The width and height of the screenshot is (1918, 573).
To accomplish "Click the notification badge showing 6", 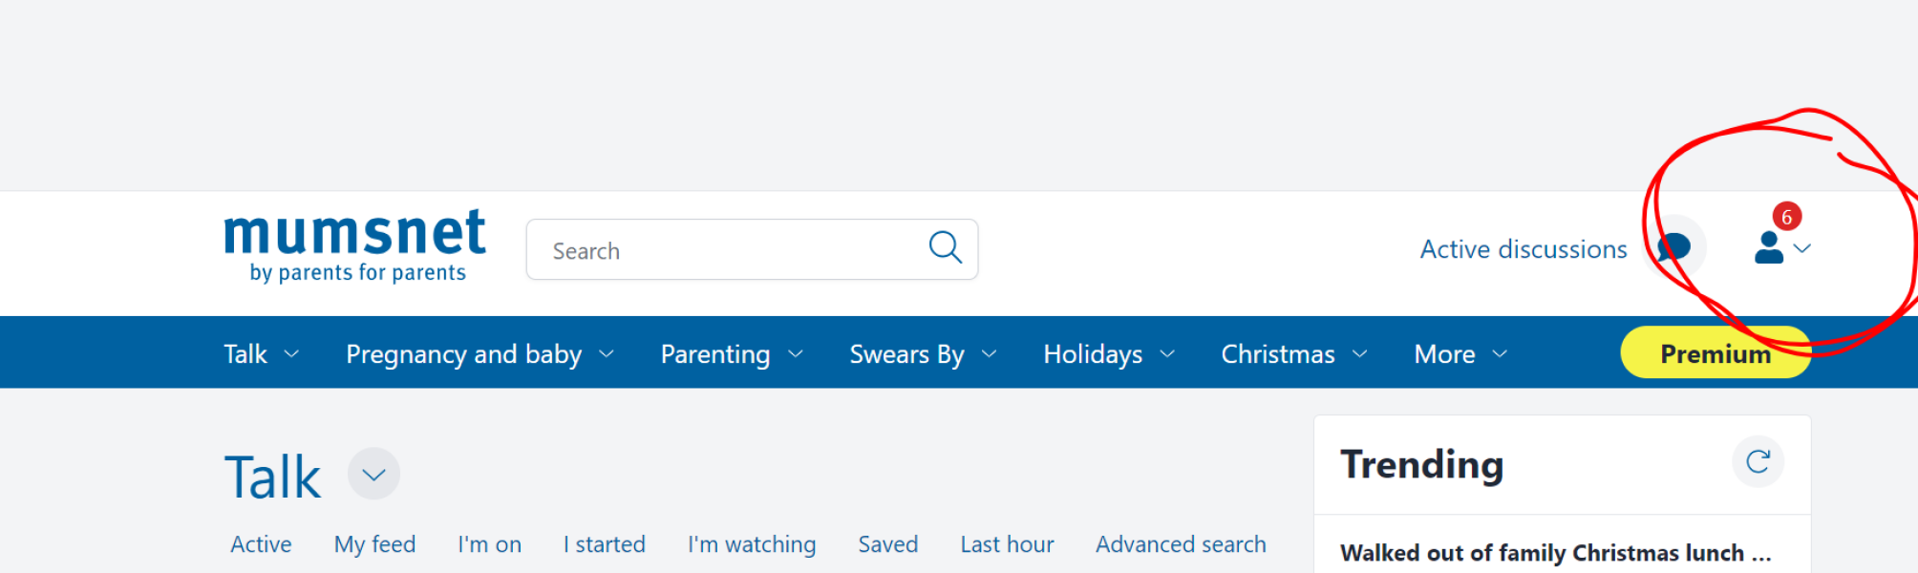I will (x=1788, y=216).
